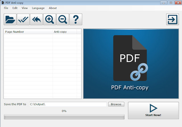The image size is (182, 127).
Task: Open help with the question mark icon
Action: 76,19
